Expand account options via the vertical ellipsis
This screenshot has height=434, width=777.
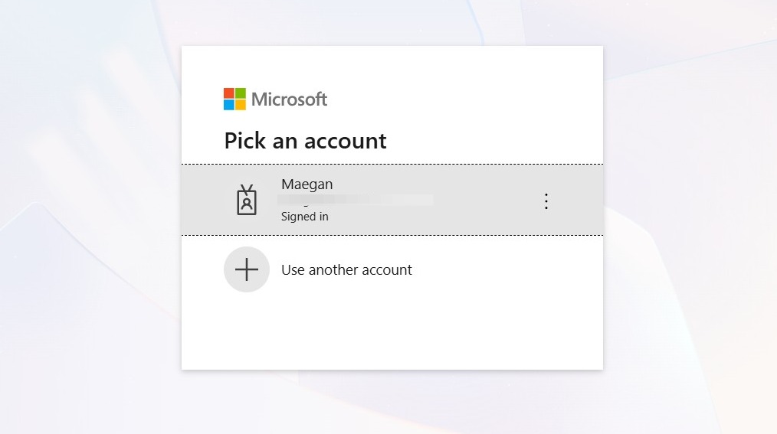point(546,201)
